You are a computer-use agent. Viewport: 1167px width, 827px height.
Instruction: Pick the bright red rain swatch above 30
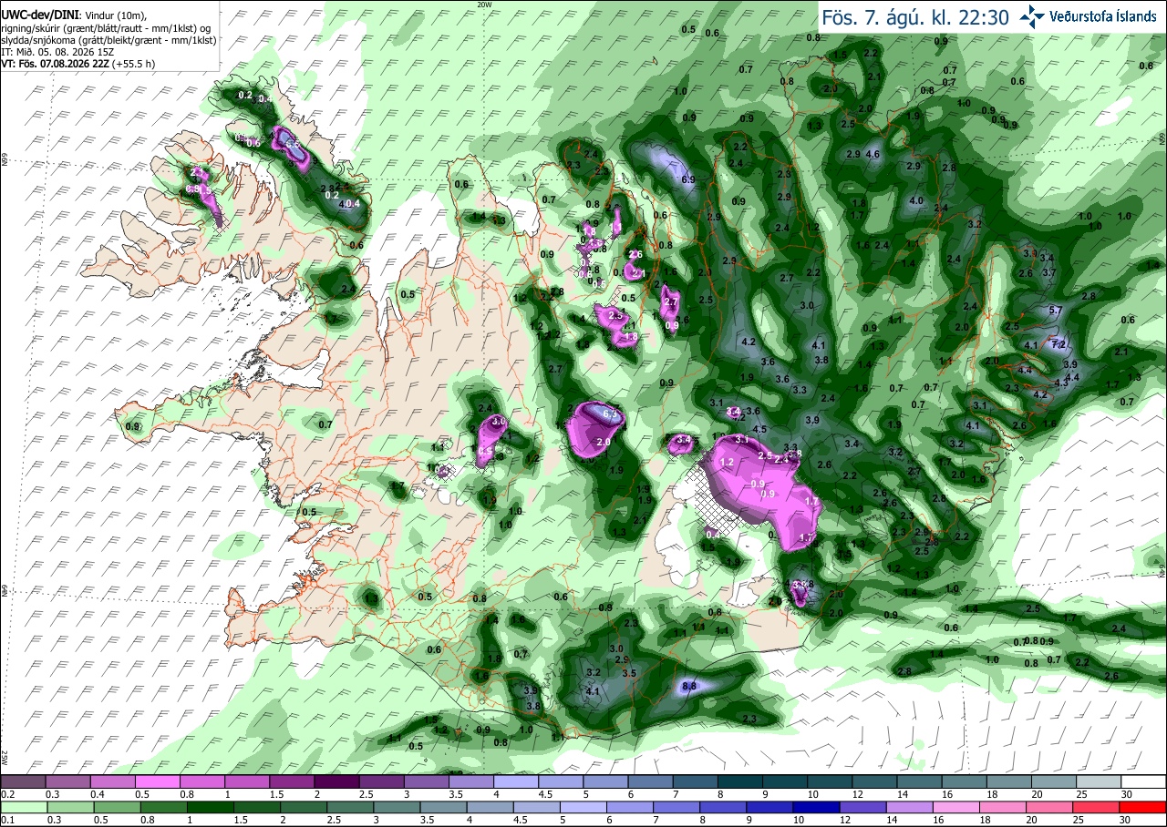pos(1143,807)
